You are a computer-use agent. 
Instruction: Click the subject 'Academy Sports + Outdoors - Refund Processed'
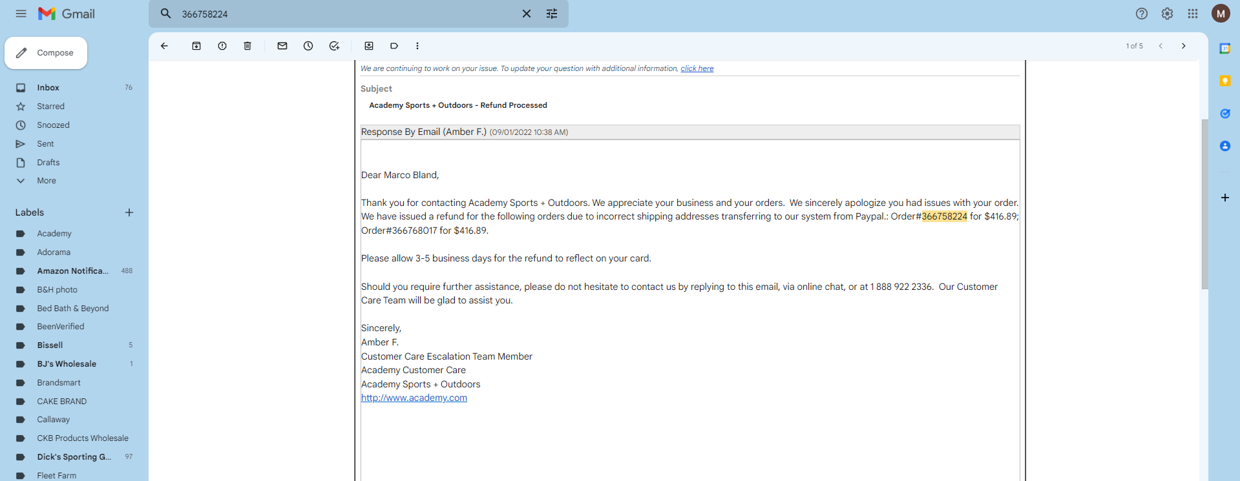(x=458, y=105)
